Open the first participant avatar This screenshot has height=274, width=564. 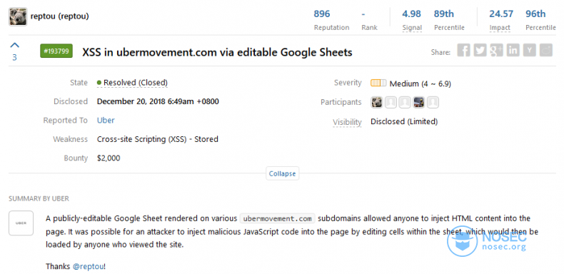[377, 103]
